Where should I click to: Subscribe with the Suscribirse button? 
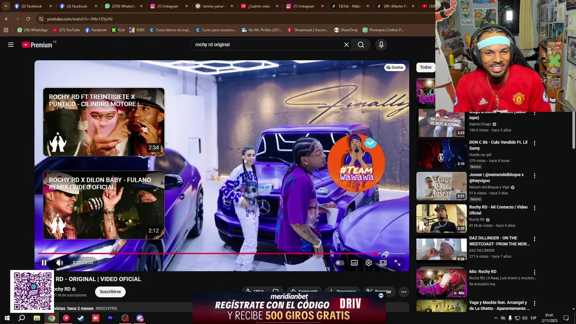click(x=110, y=292)
